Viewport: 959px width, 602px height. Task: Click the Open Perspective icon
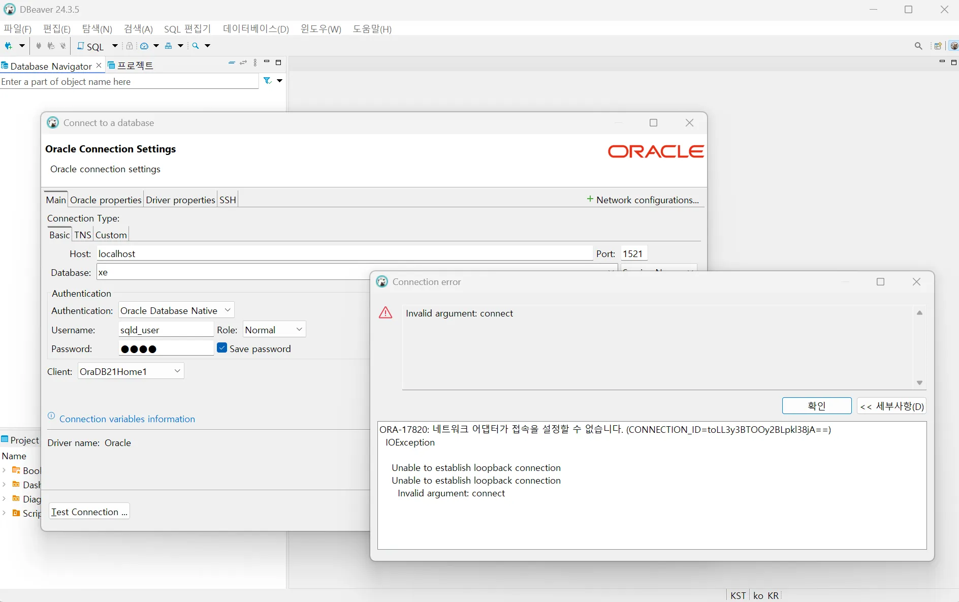[938, 46]
